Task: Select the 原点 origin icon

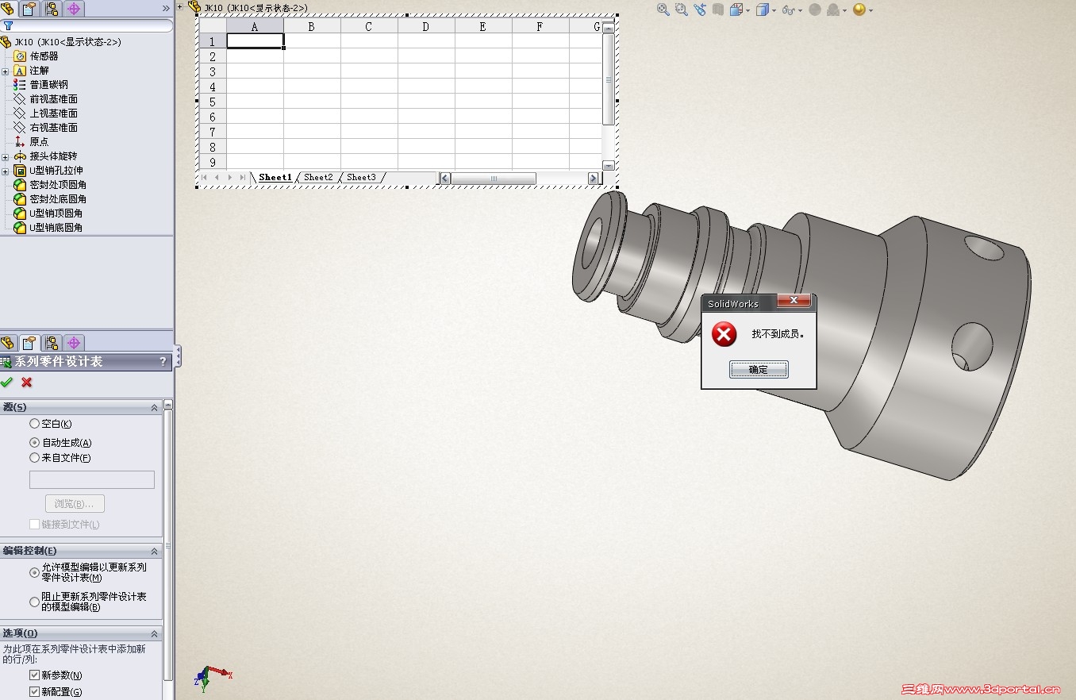Action: tap(20, 142)
